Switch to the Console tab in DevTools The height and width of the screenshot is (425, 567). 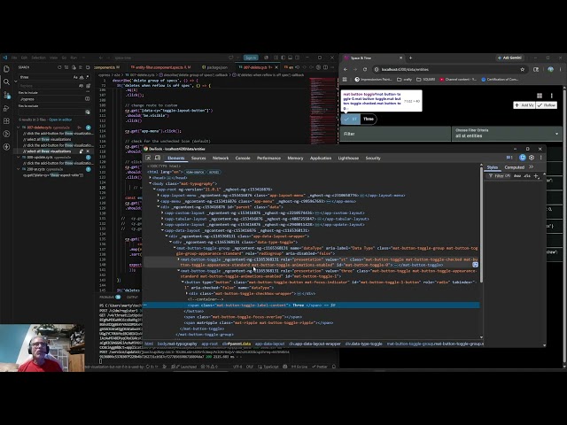tap(243, 158)
